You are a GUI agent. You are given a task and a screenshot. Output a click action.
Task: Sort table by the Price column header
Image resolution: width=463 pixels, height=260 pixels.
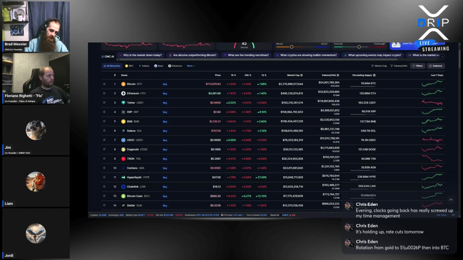tap(218, 75)
